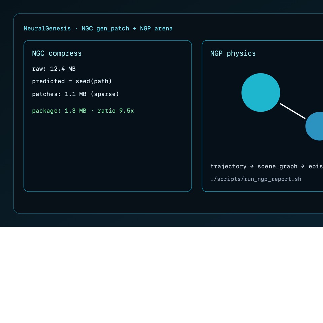323x323 pixels.
Task: Click arrow between trajectory and scene_graph
Action: (x=252, y=166)
